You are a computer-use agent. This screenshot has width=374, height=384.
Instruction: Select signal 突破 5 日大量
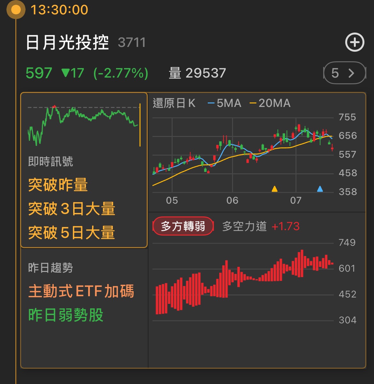(72, 232)
